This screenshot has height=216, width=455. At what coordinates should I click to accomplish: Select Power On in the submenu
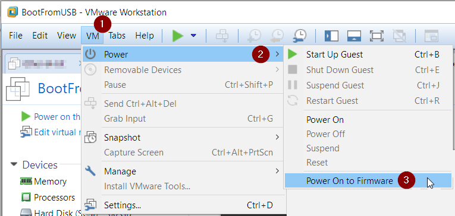tap(325, 120)
